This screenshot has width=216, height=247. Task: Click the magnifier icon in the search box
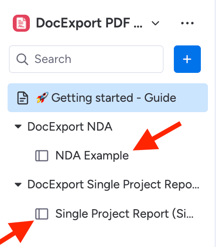click(22, 59)
